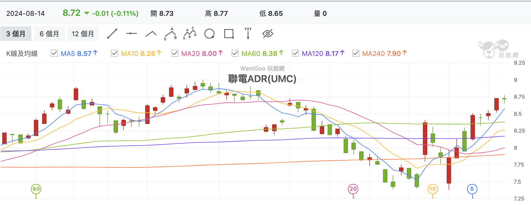The height and width of the screenshot is (205, 531).
Task: Uncheck the MA60 moving average checkbox
Action: [x=235, y=53]
